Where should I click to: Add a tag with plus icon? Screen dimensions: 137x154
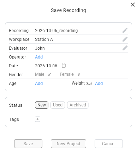pos(37,119)
